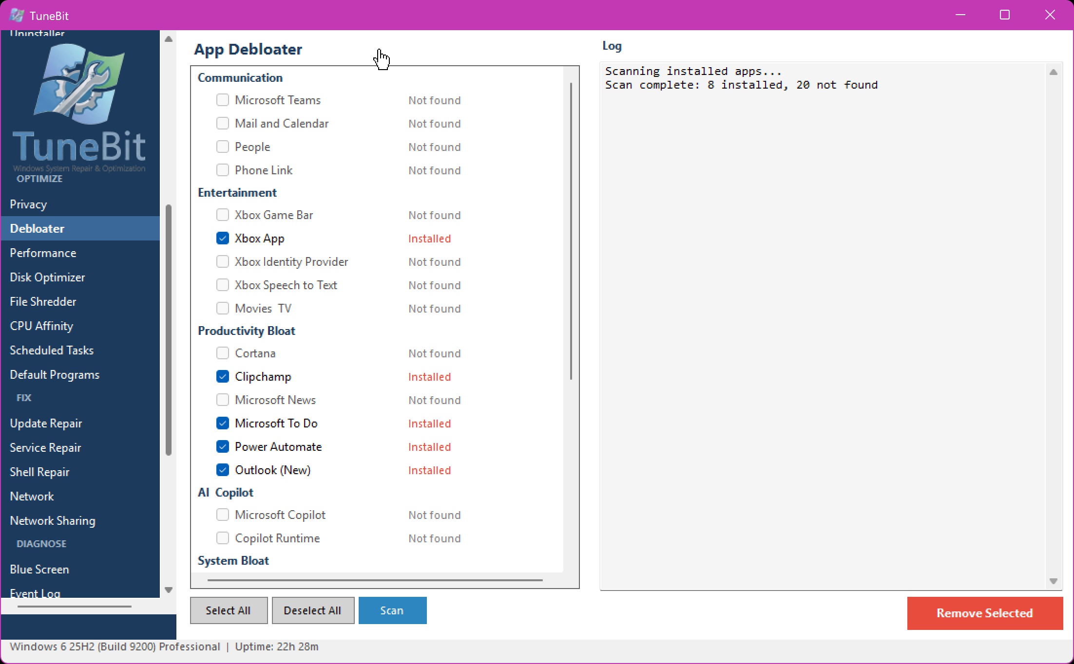Check the Copilot Runtime checkbox

pos(223,538)
